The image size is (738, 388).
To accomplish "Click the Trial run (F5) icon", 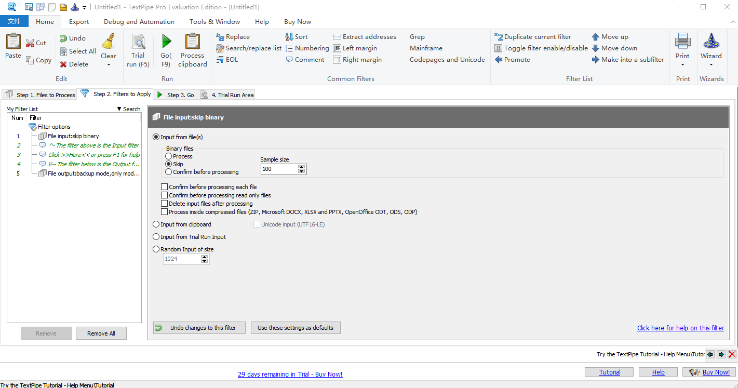I will [138, 42].
